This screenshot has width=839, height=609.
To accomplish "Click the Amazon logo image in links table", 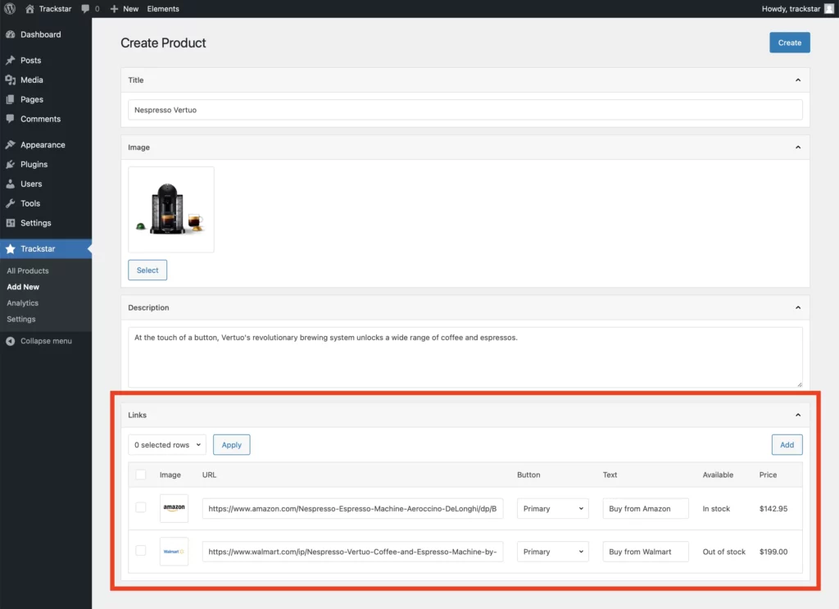I will pos(174,508).
